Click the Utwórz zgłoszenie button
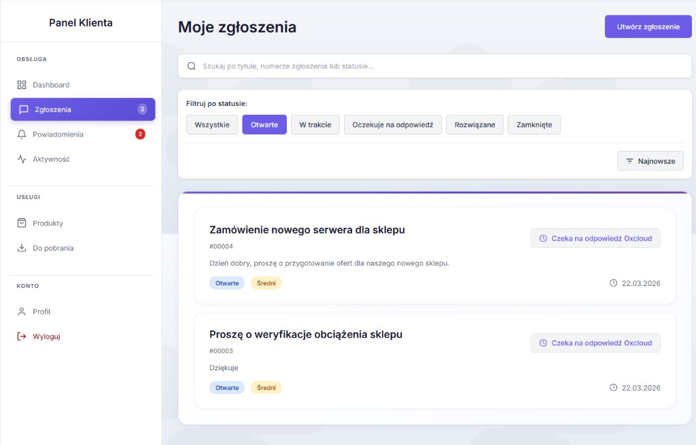The image size is (696, 445). (648, 26)
